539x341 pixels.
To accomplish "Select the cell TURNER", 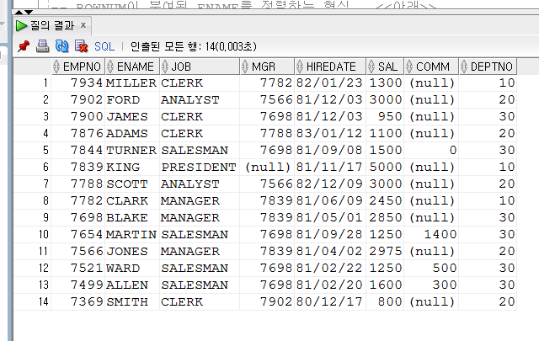I will [x=131, y=150].
